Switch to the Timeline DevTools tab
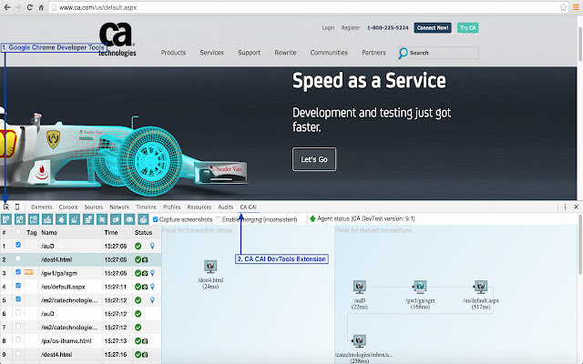This screenshot has height=364, width=583. click(146, 207)
